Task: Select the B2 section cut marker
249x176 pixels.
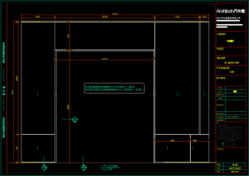Action: [84, 167]
